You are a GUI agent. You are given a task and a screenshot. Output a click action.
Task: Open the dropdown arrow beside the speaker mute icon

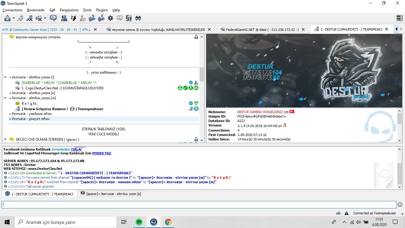click(45, 18)
